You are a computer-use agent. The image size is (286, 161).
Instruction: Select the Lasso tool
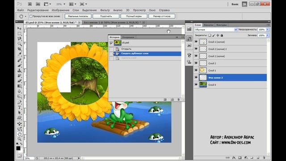[19, 39]
